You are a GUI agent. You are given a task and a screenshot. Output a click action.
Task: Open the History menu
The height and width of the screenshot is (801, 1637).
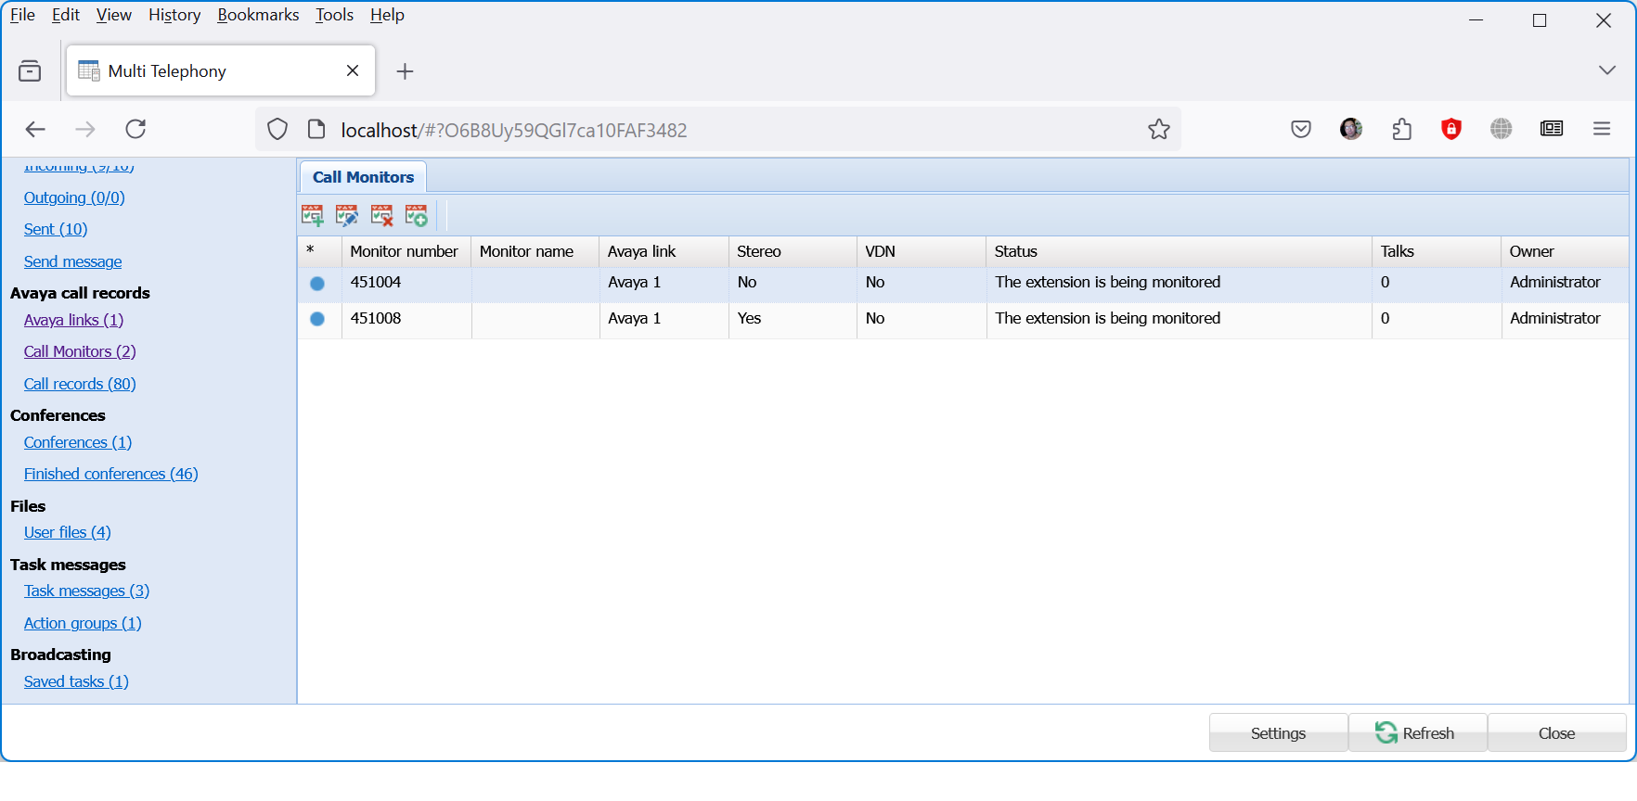pos(174,15)
